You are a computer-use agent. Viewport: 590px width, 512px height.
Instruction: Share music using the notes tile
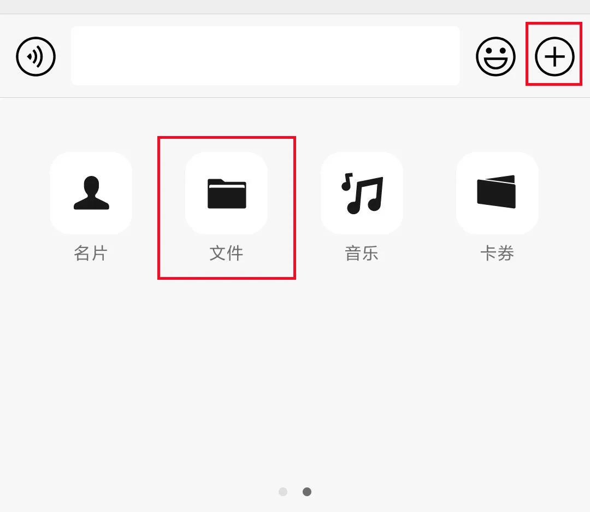point(362,193)
